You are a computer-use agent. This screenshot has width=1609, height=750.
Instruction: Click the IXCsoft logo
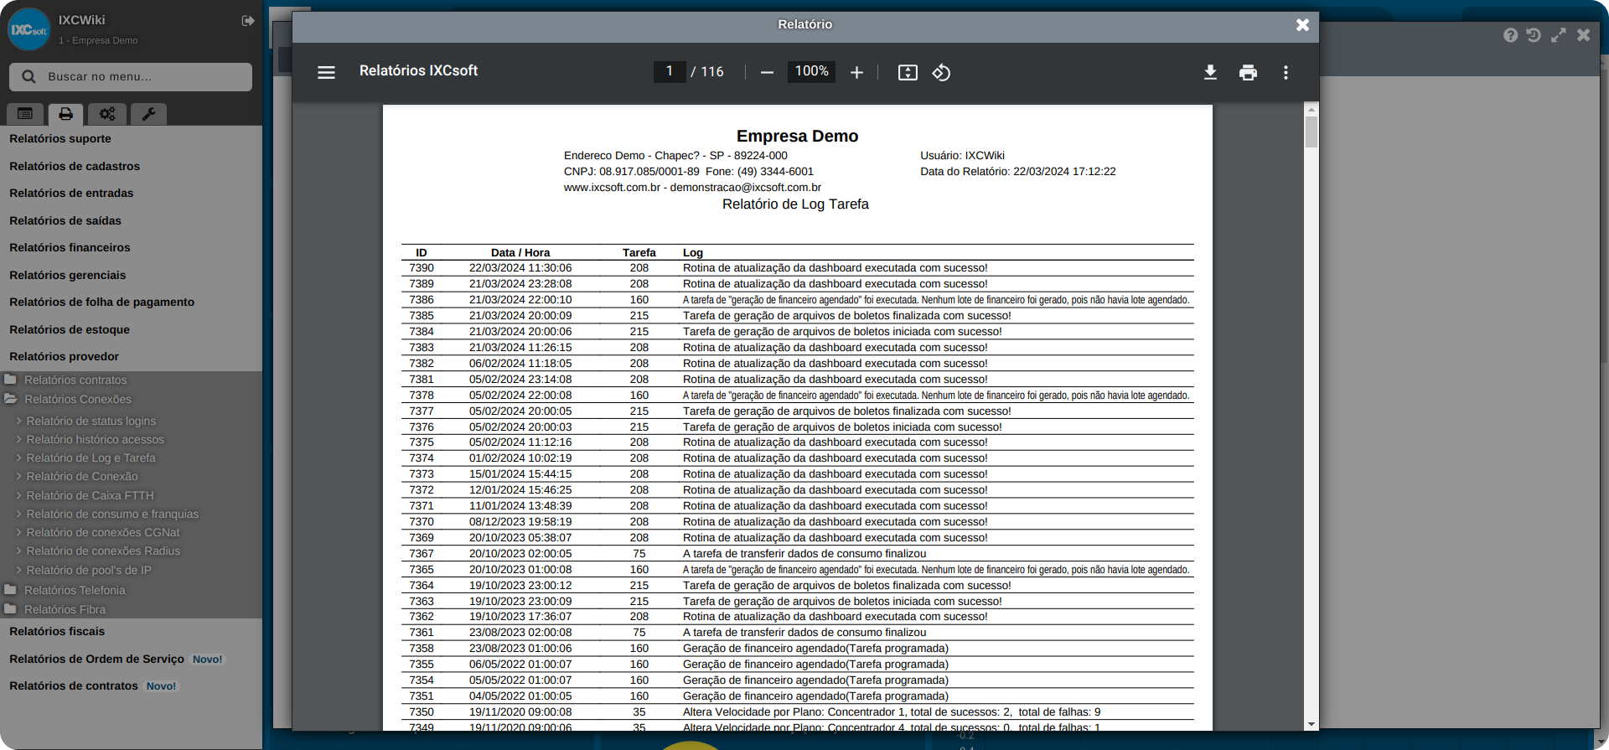click(28, 29)
